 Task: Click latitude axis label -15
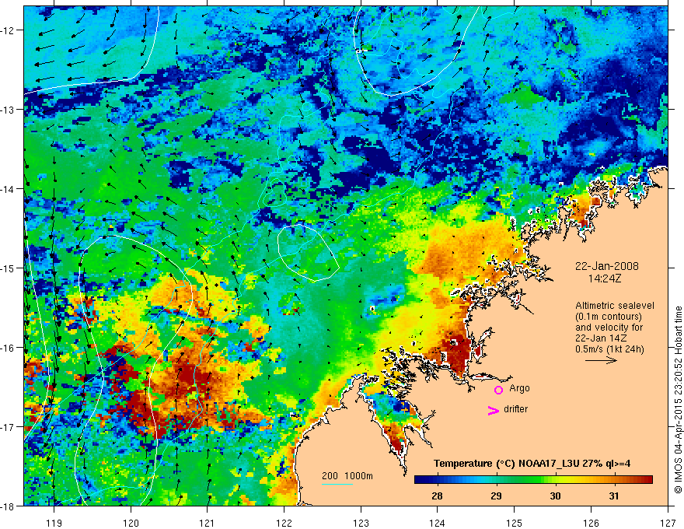pos(8,268)
